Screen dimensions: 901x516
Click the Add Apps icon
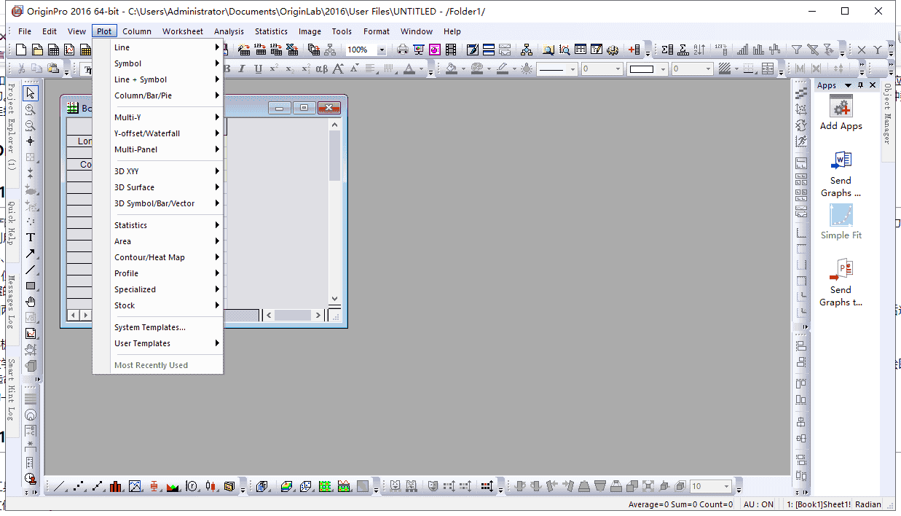(841, 109)
